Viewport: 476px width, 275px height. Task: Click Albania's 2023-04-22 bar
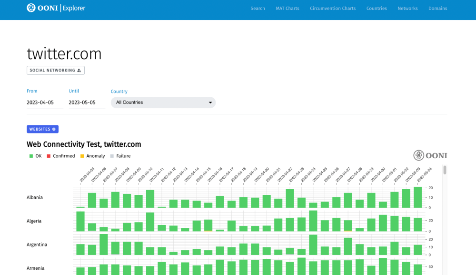point(290,198)
